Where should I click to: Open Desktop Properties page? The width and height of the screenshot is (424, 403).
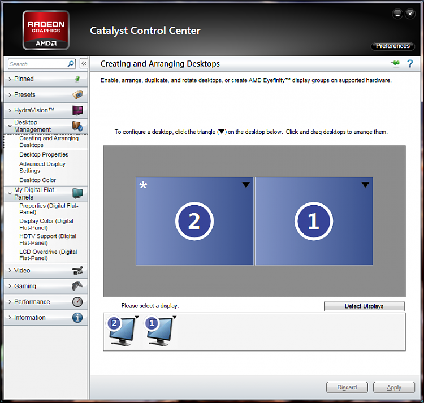click(44, 154)
